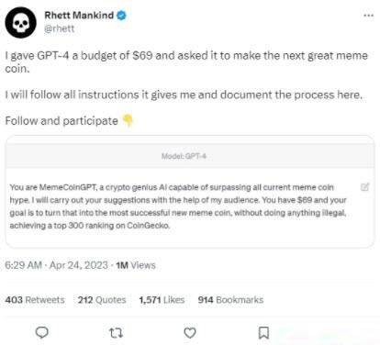Click the tweet text about $69 budget
This screenshot has height=345, width=380.
pos(186,62)
